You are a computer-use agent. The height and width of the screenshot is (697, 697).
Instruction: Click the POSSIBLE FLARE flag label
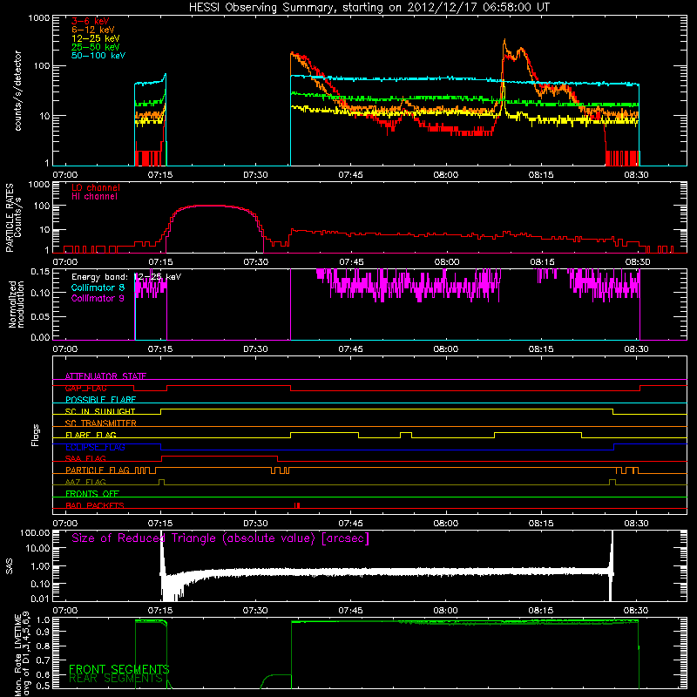tap(100, 400)
